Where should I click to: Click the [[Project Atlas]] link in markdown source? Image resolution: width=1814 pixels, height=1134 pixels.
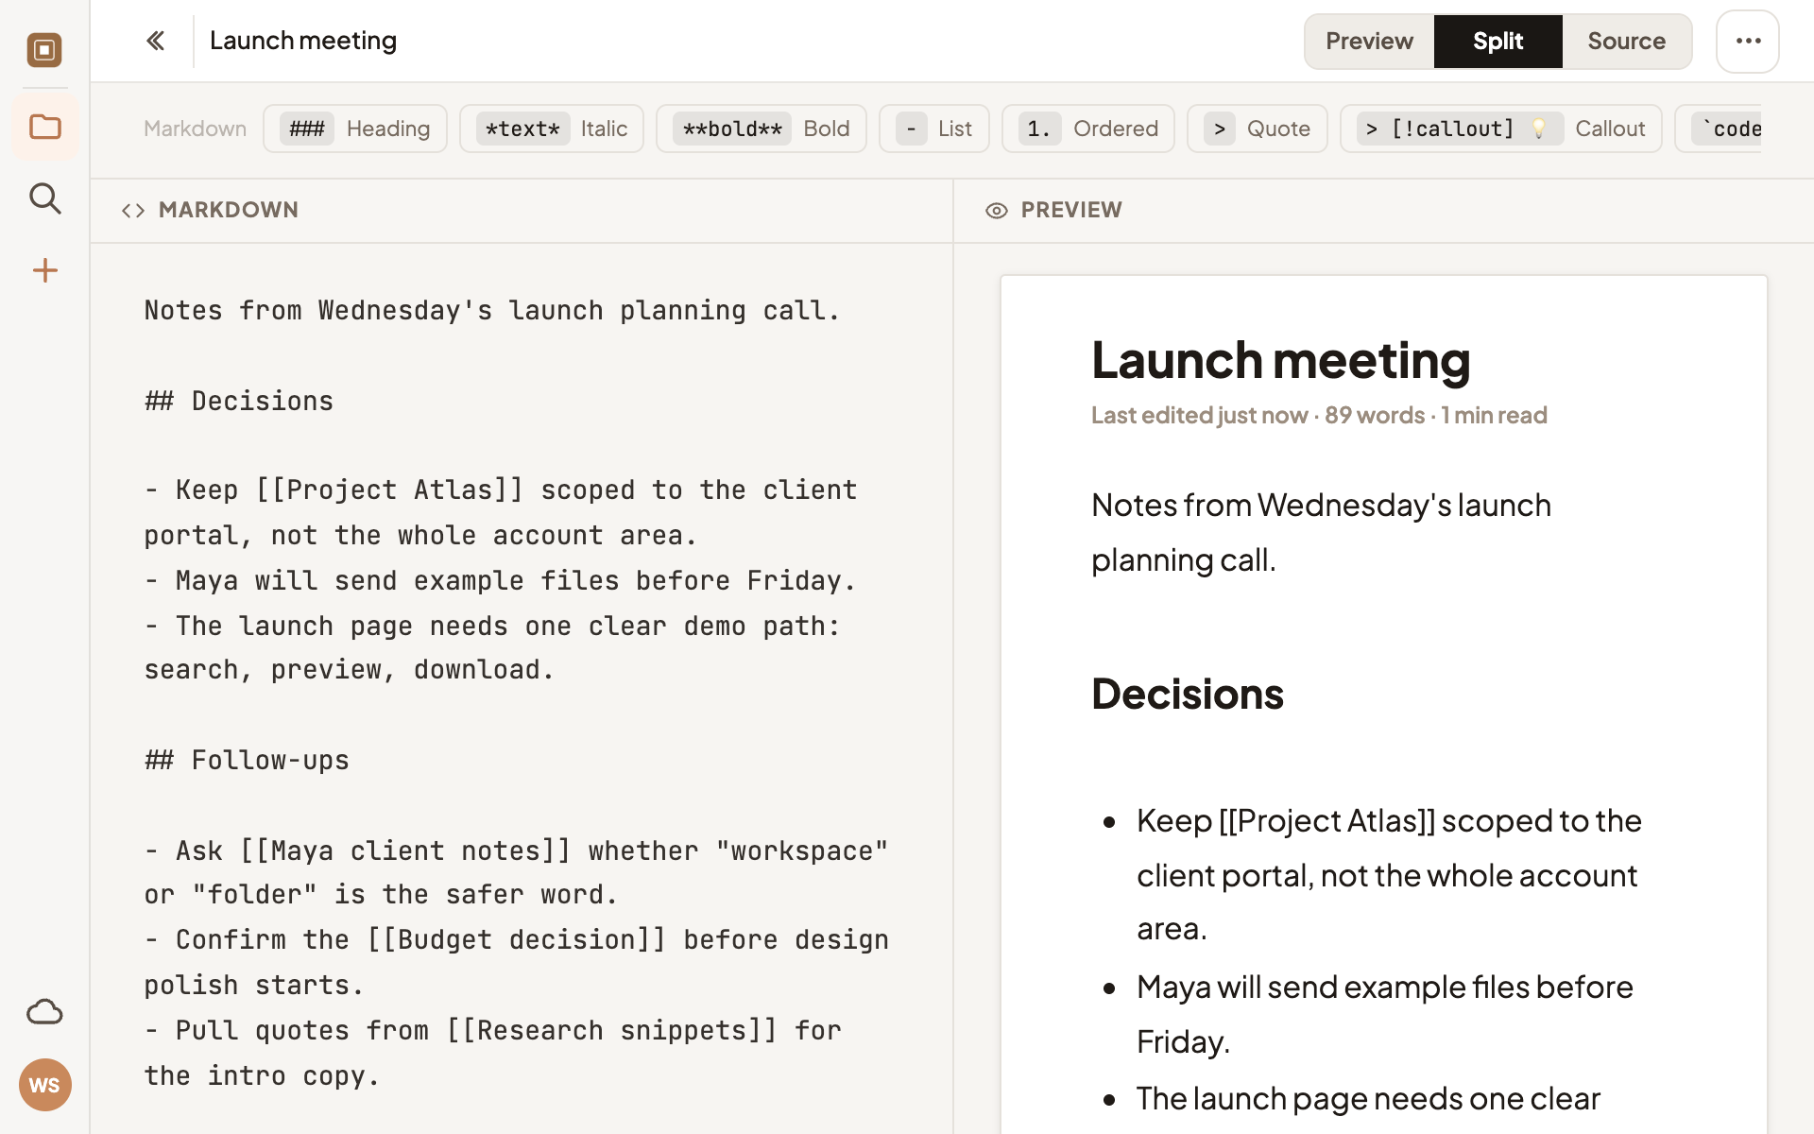(389, 490)
